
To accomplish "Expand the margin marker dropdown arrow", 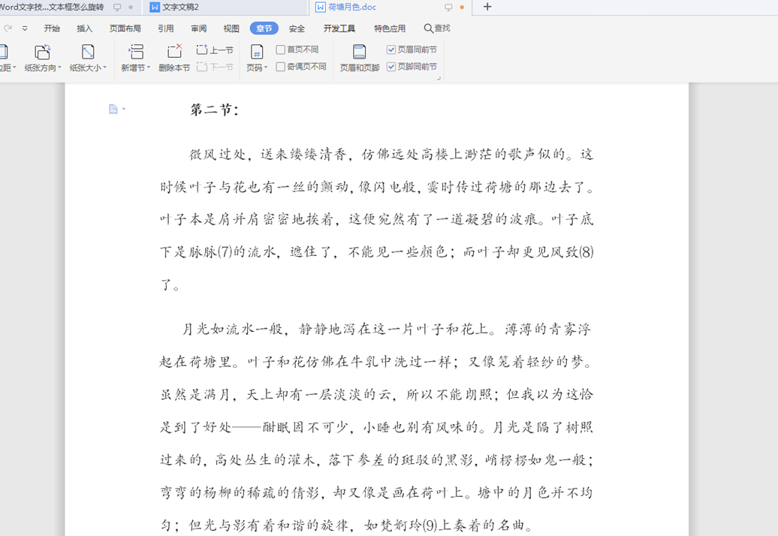I will [x=124, y=109].
